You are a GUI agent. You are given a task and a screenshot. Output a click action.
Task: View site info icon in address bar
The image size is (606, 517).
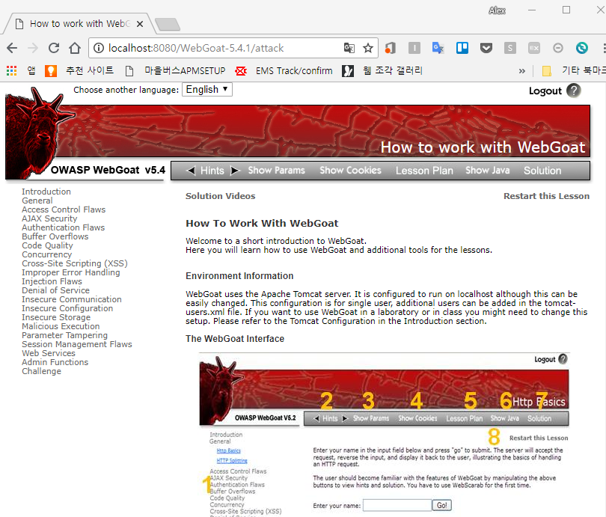[x=99, y=48]
